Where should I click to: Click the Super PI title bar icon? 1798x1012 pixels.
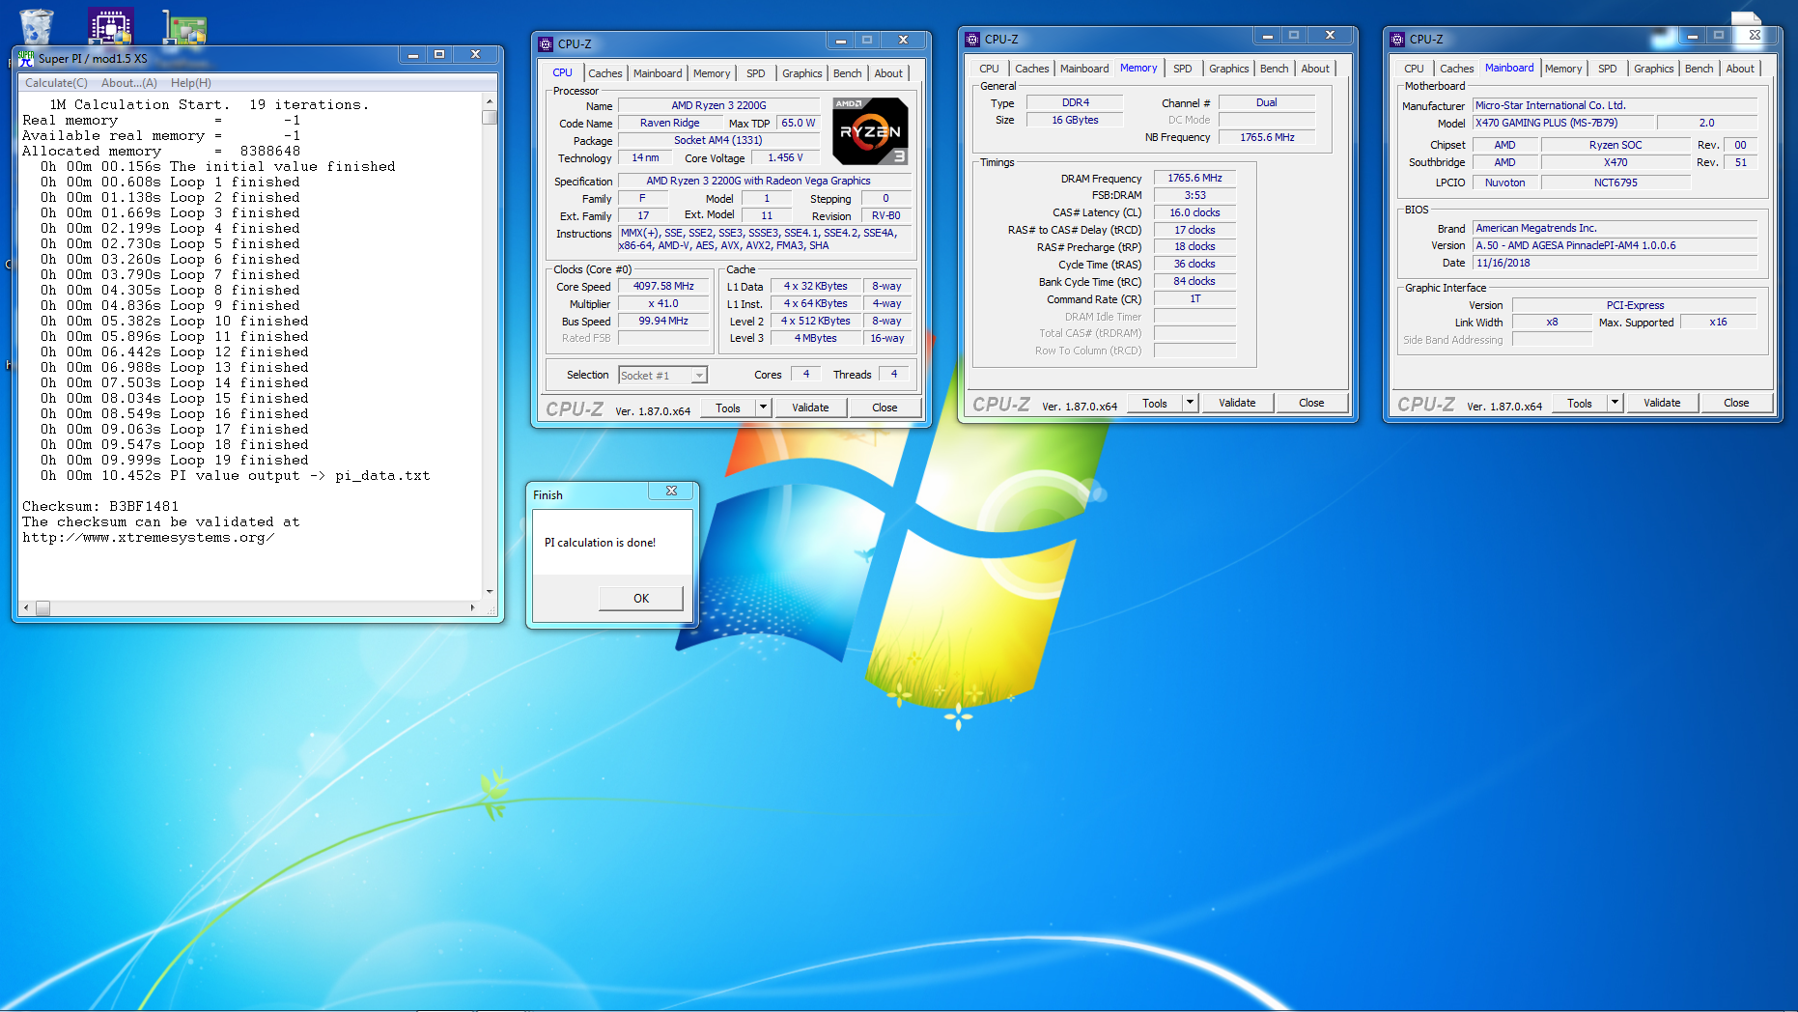pyautogui.click(x=26, y=58)
